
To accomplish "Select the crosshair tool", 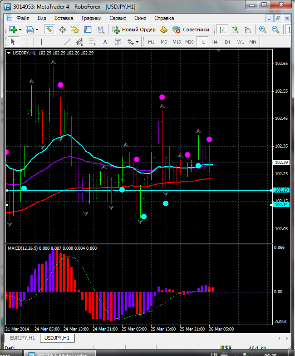I will click(x=26, y=42).
